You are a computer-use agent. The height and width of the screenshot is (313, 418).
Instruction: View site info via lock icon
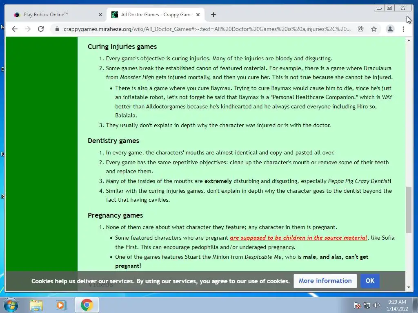(x=57, y=29)
